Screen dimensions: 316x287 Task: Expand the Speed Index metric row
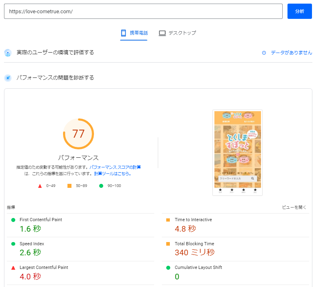32,244
